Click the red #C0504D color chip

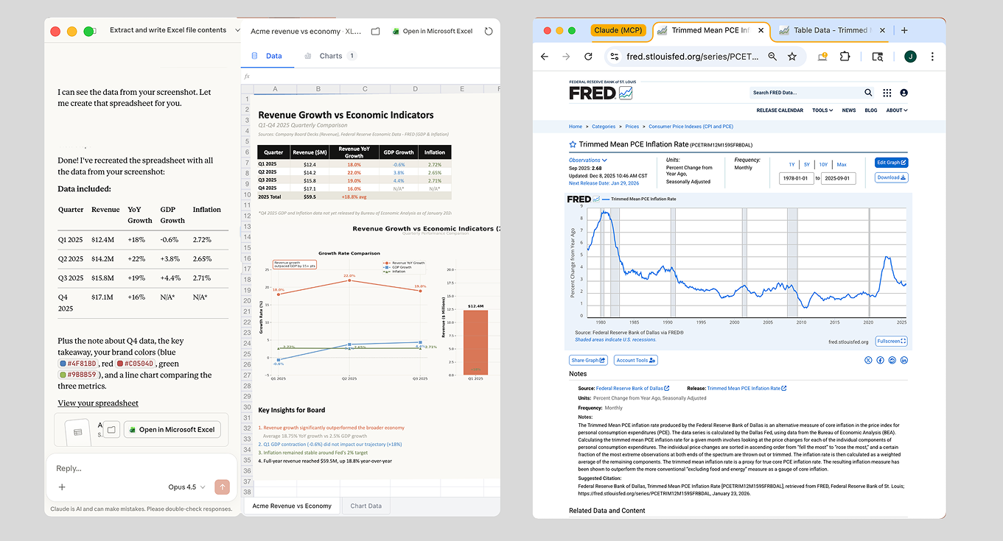[134, 364]
